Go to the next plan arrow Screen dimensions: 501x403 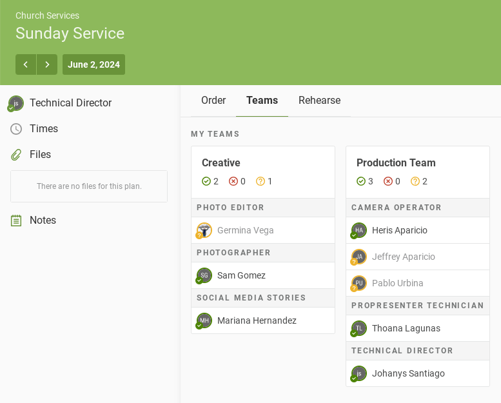click(47, 64)
